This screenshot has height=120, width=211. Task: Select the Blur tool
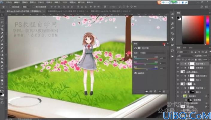2,59
